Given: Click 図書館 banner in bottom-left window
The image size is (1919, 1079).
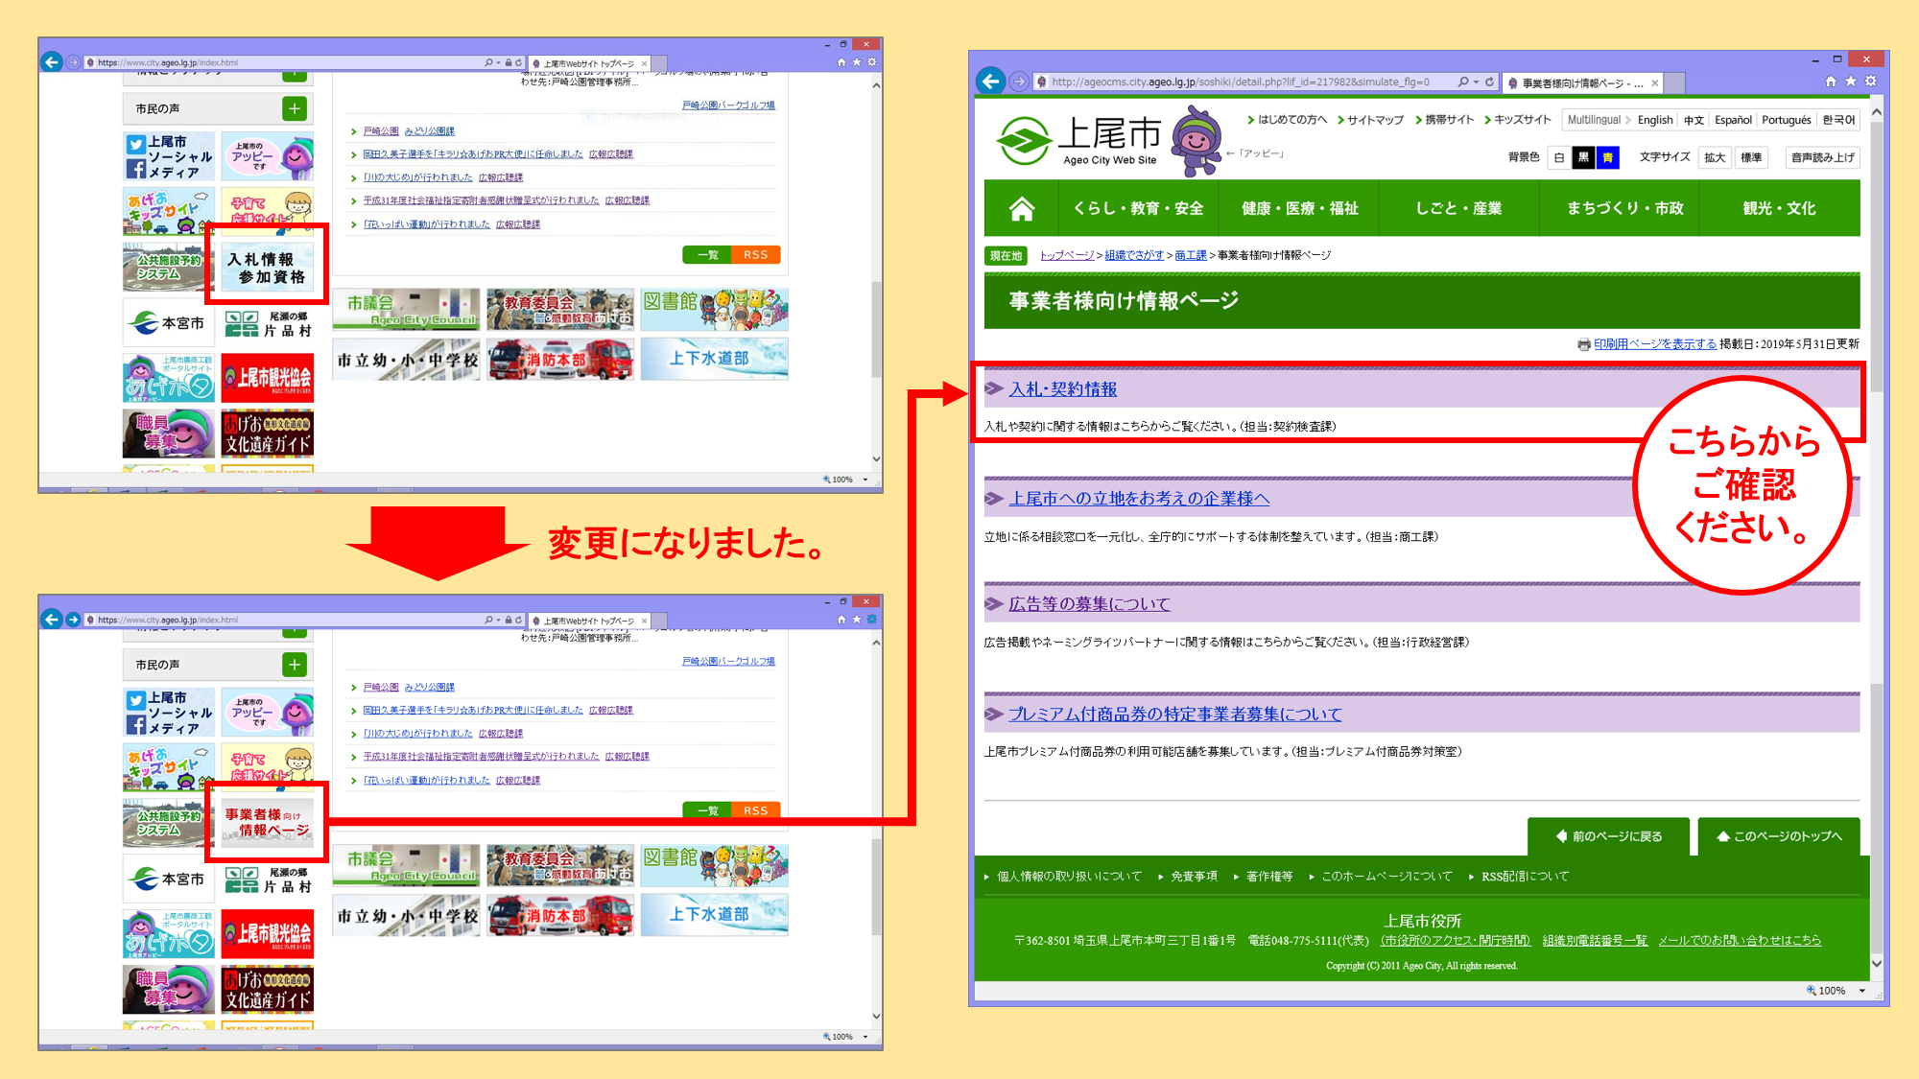Looking at the screenshot, I should coord(714,865).
